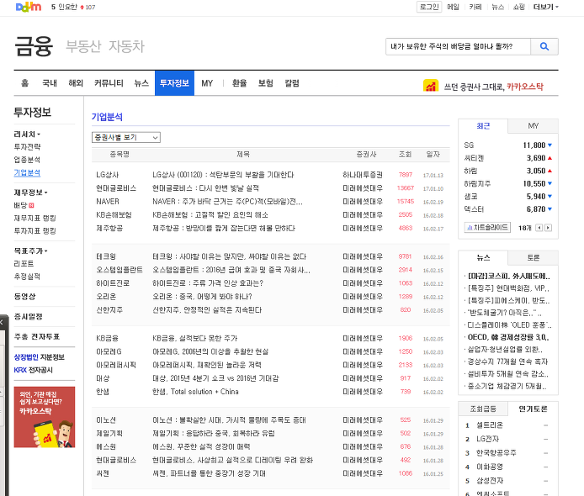584x496 pixels.
Task: Click the 인요한 trending search term
Action: pos(67,7)
